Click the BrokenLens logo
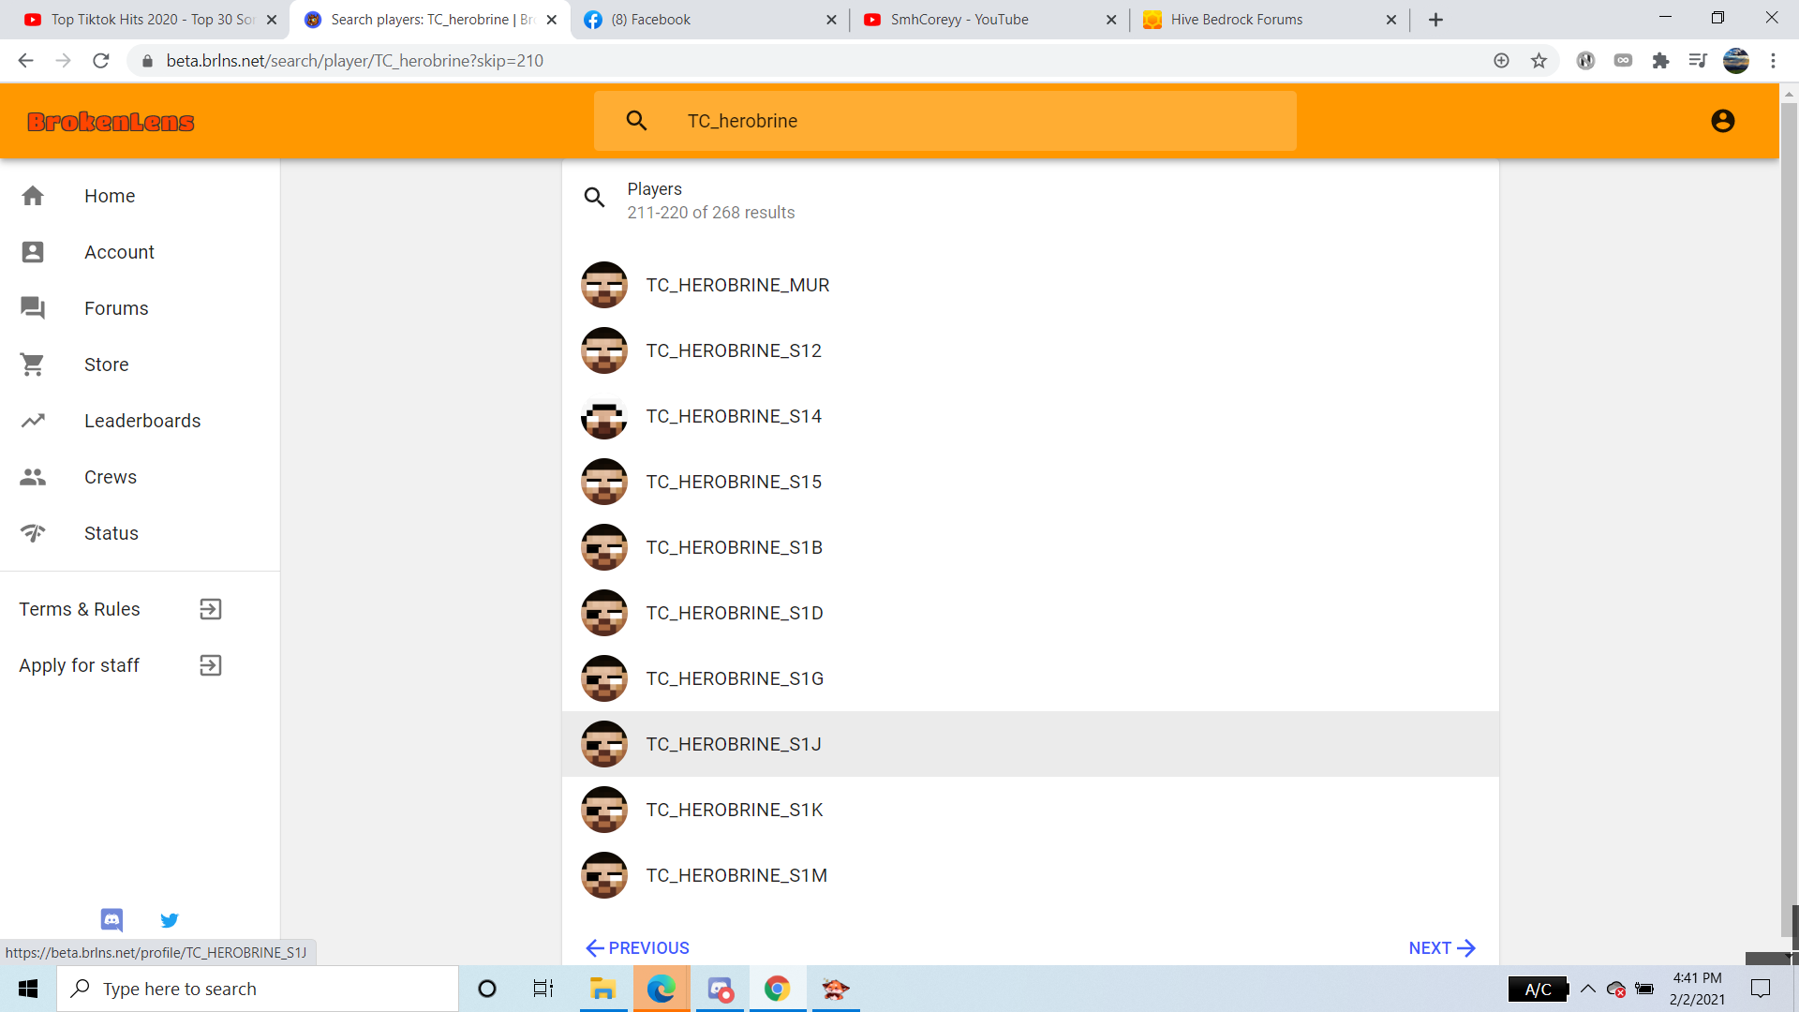 click(x=111, y=122)
